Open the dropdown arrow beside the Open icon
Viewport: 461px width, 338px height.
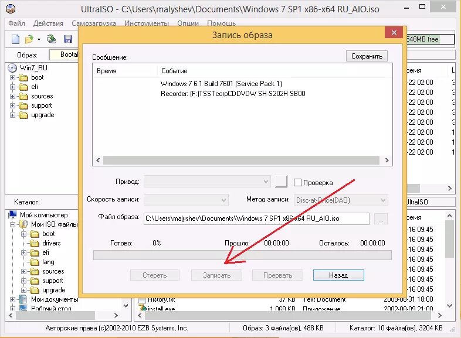point(39,39)
